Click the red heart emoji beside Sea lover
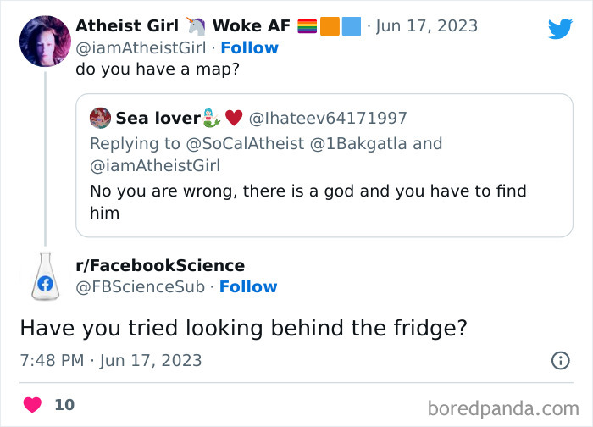The height and width of the screenshot is (427, 593). [x=234, y=118]
